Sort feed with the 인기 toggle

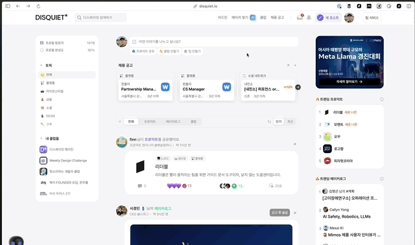point(278,122)
